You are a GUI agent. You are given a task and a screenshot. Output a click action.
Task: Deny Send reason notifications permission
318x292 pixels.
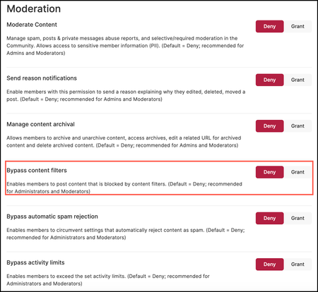(x=269, y=80)
